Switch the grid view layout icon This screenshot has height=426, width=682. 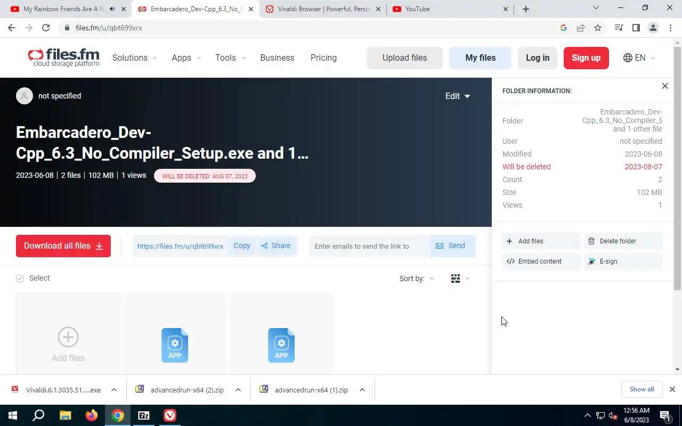click(456, 278)
